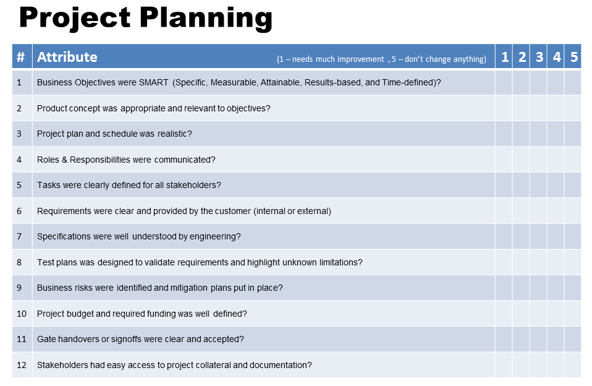Mark rating 1 for Specifications row

click(504, 236)
